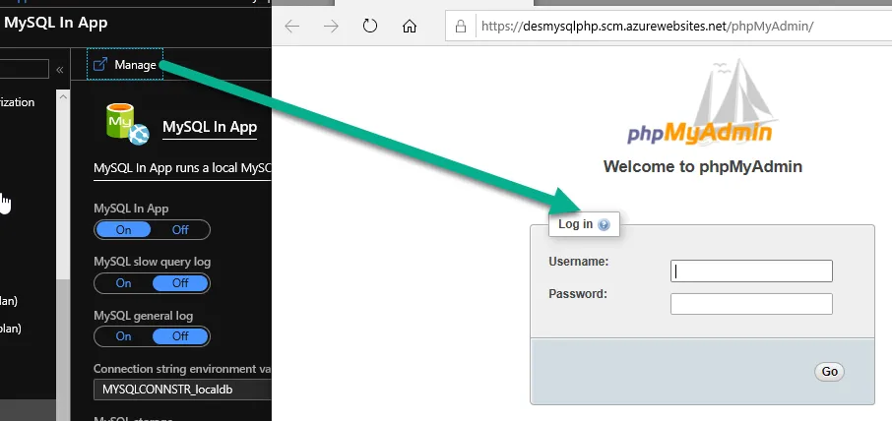Image resolution: width=892 pixels, height=421 pixels.
Task: Click the phpMyAdmin logo
Action: coord(703,102)
